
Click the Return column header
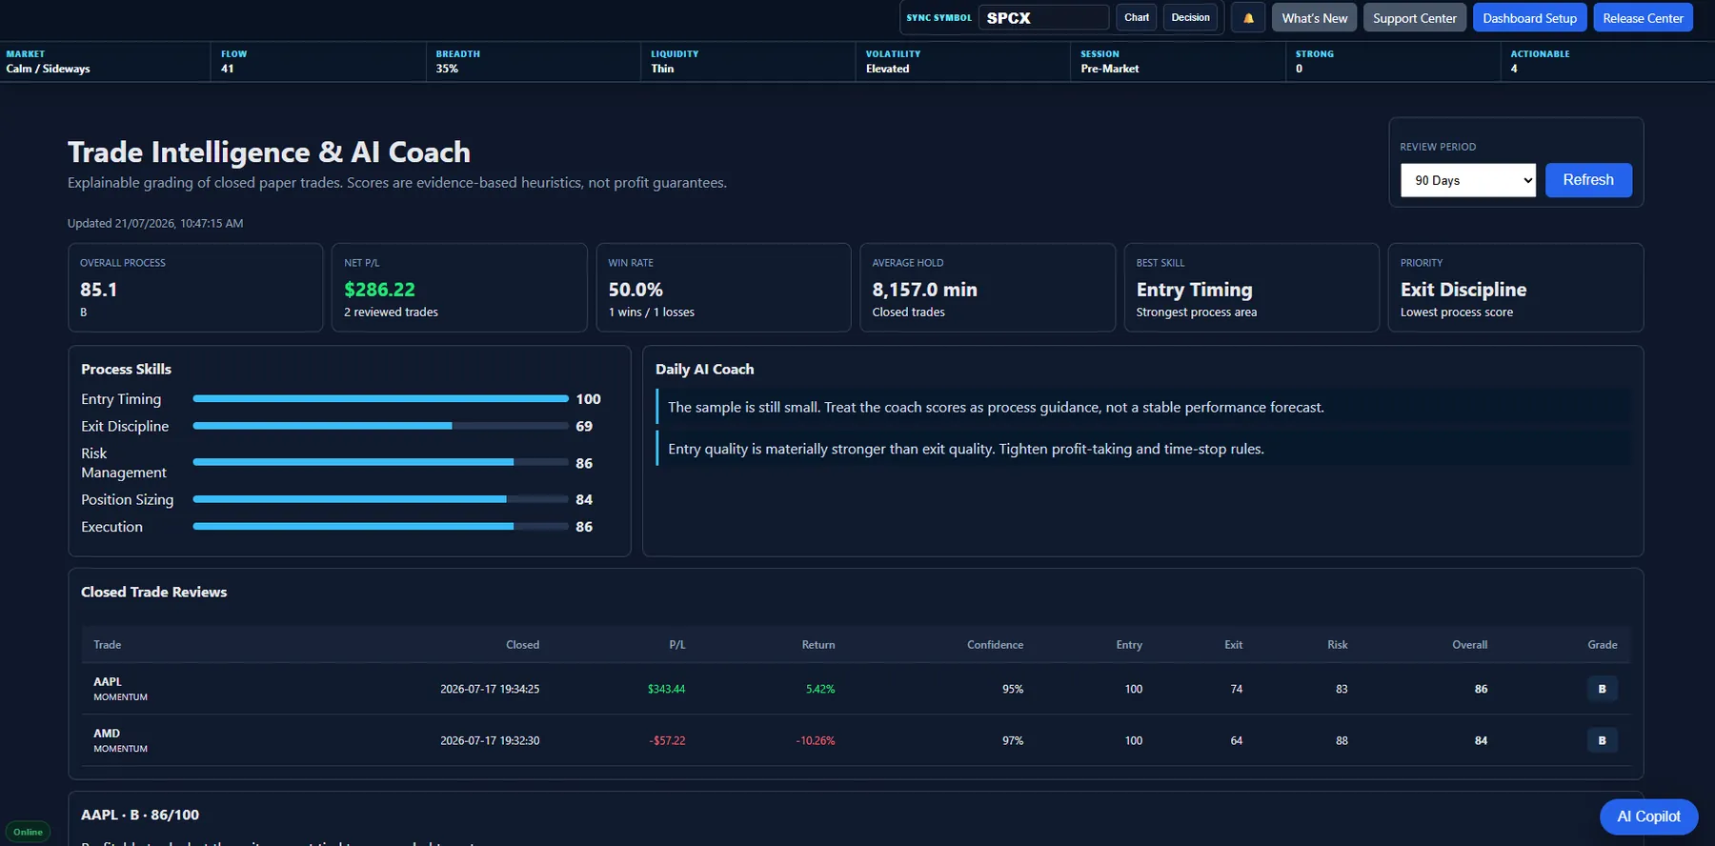tap(817, 645)
